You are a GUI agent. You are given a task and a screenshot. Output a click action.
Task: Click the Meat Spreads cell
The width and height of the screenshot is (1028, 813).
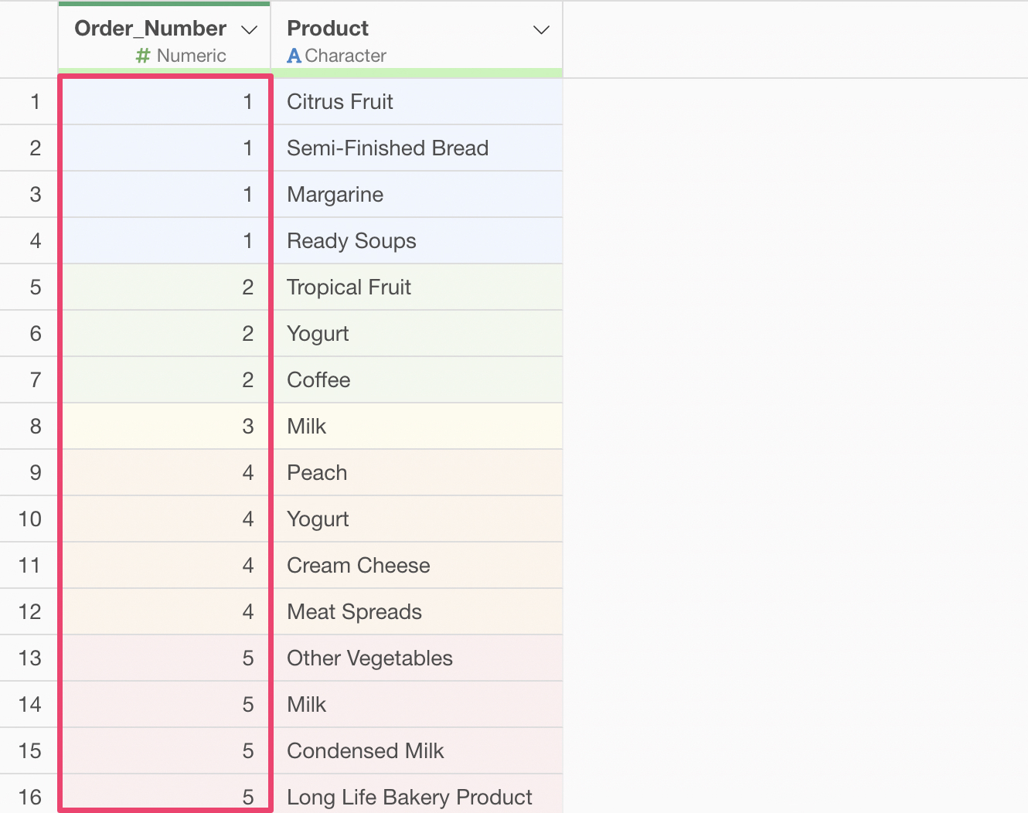(x=354, y=612)
